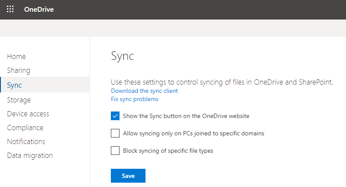This screenshot has width=346, height=187.
Task: Click the Download the sync client link
Action: click(145, 91)
